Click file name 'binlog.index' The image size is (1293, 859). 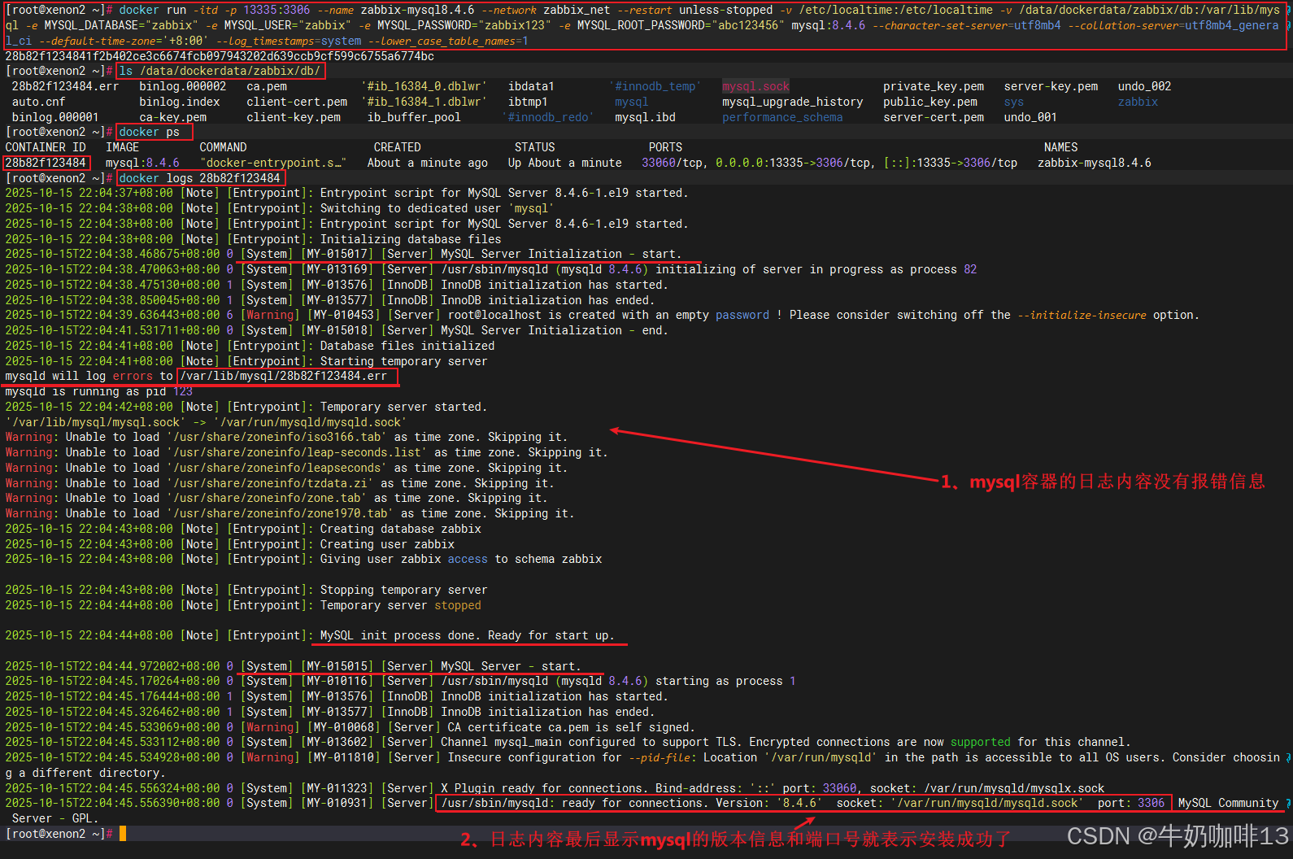click(x=179, y=102)
